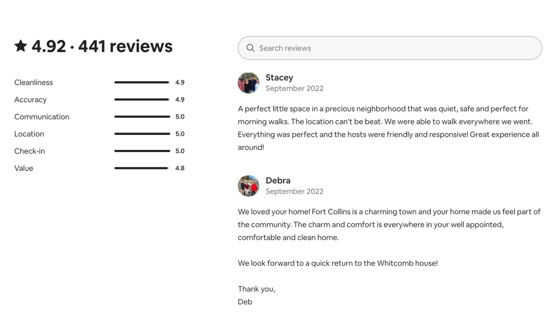Click reviewer name Stacey
Screen dimensions: 560x336
coord(279,77)
